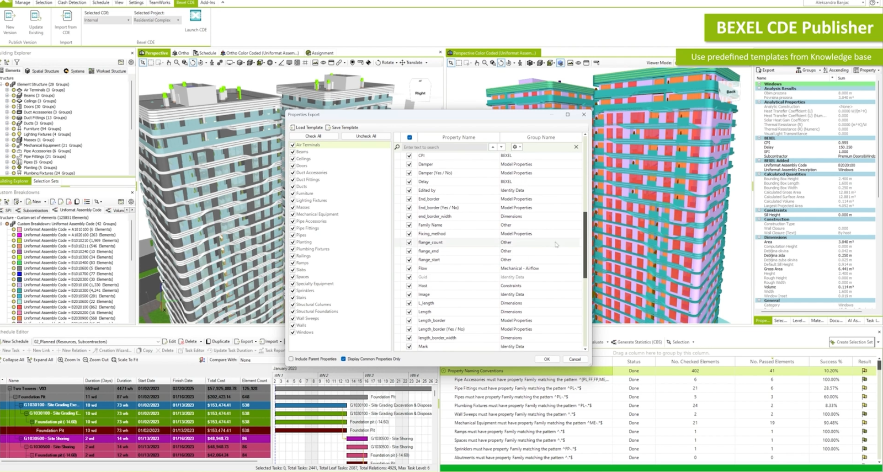Open the Clash Detection ribbon tab
883x472 pixels.
coord(72,3)
